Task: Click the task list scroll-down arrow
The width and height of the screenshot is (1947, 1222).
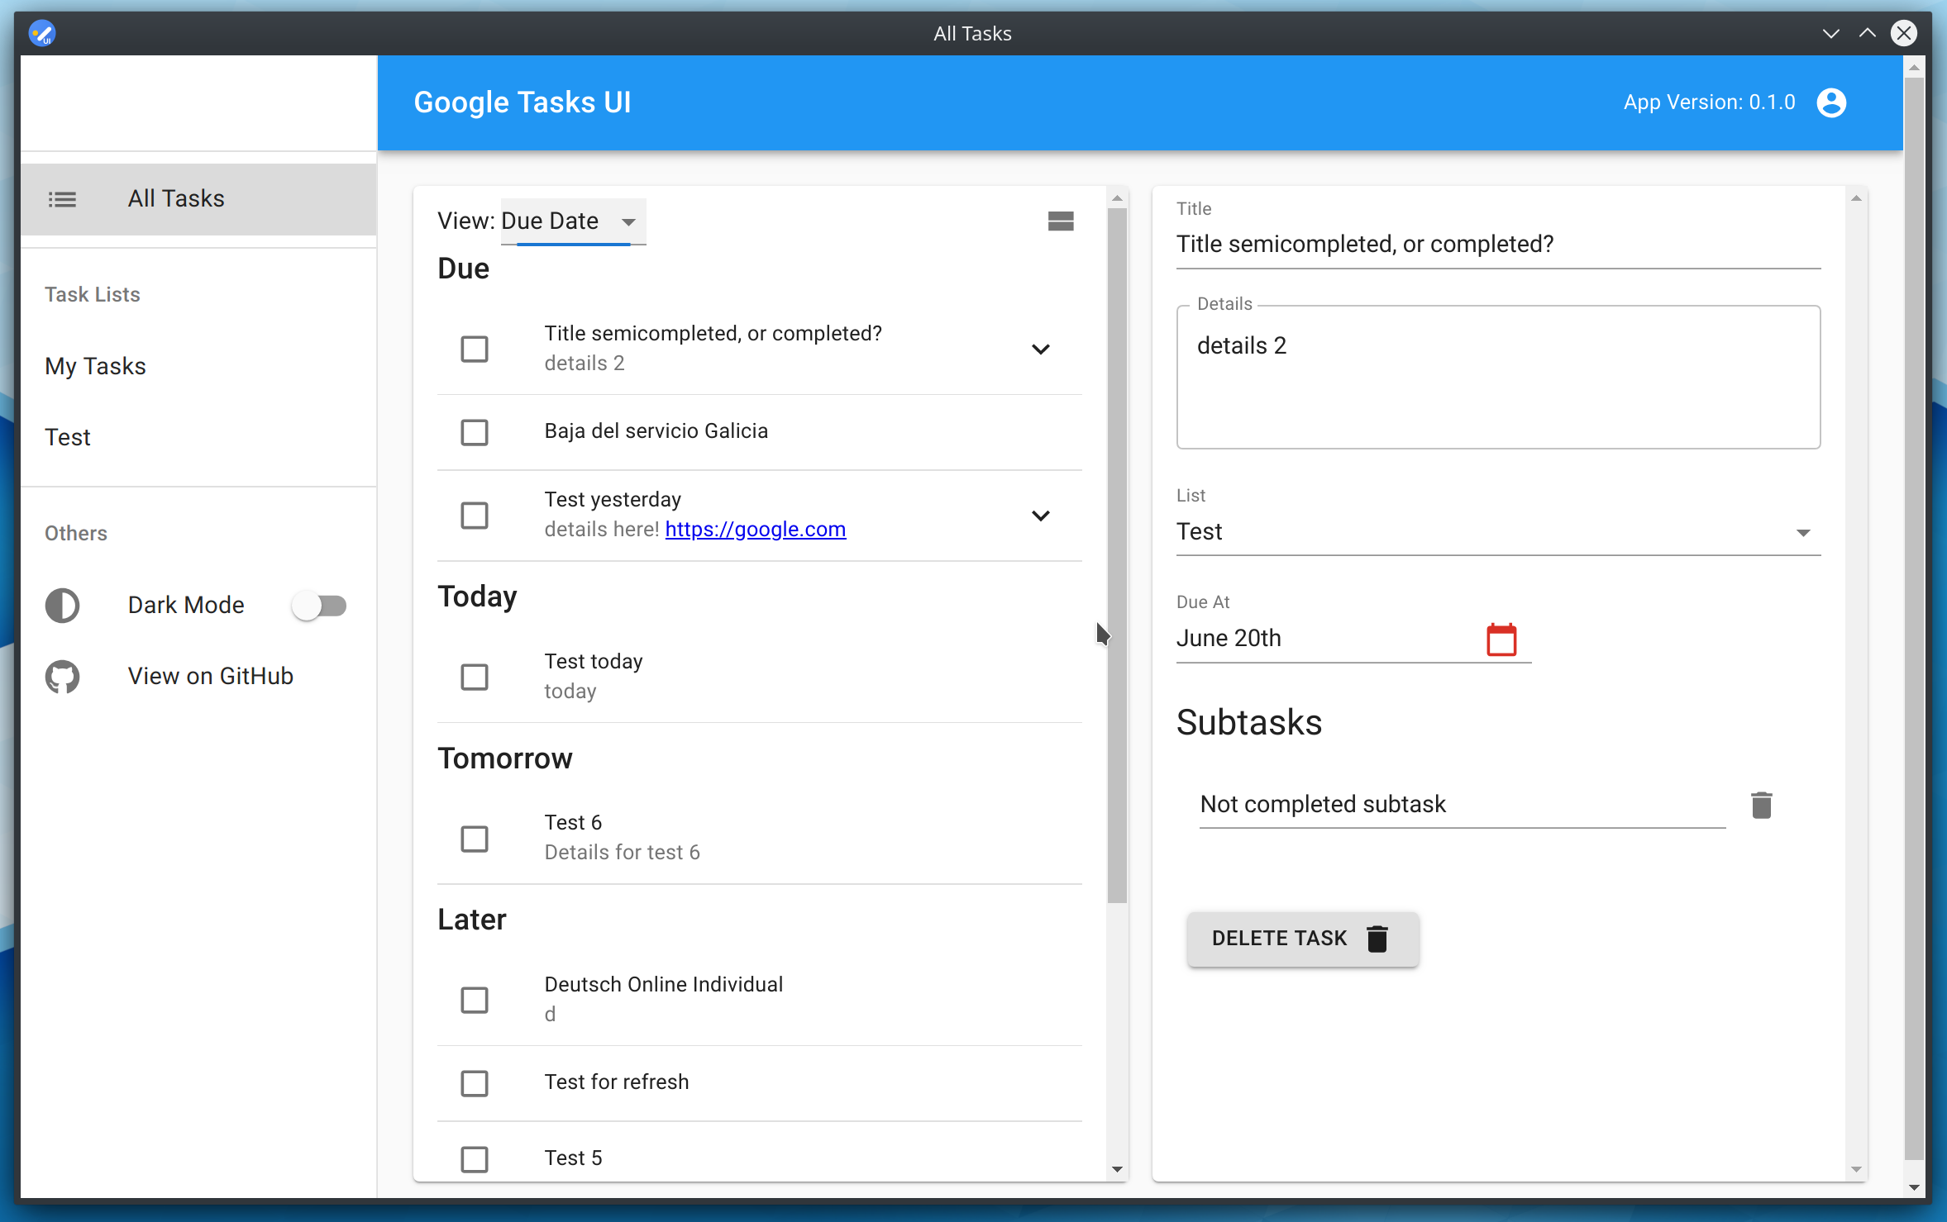Action: [1117, 1169]
